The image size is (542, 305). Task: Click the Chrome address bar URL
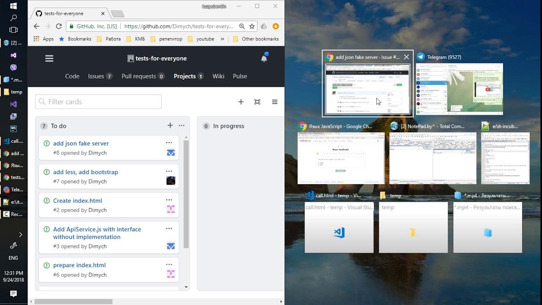click(179, 26)
